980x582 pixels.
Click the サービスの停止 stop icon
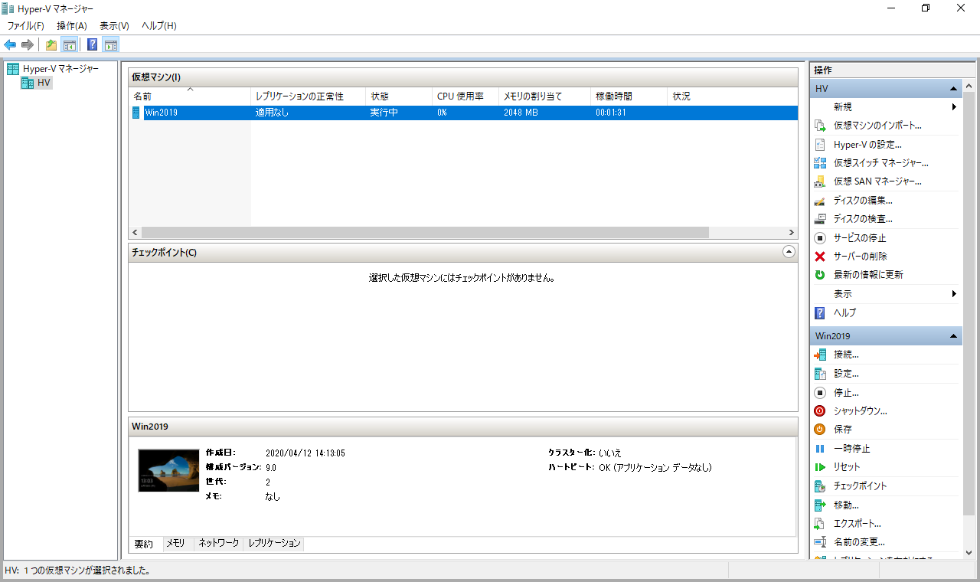820,237
